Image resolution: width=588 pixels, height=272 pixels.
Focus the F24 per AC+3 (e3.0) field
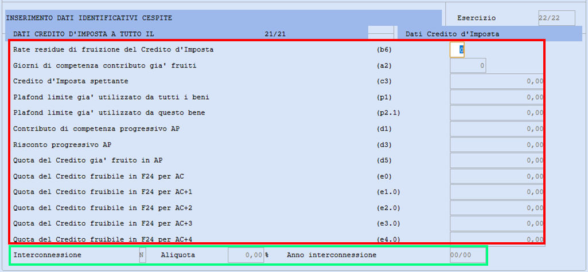497,224
